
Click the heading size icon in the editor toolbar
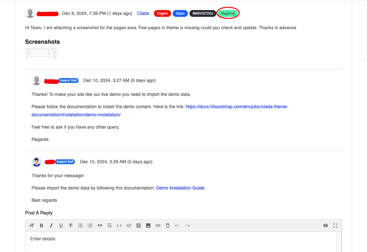(x=32, y=225)
